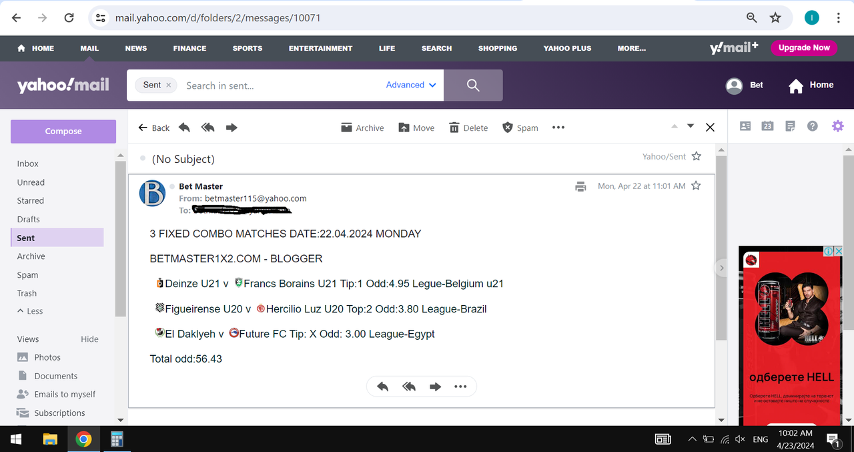The height and width of the screenshot is (452, 854).
Task: Open the contacts card icon
Action: pyautogui.click(x=745, y=126)
